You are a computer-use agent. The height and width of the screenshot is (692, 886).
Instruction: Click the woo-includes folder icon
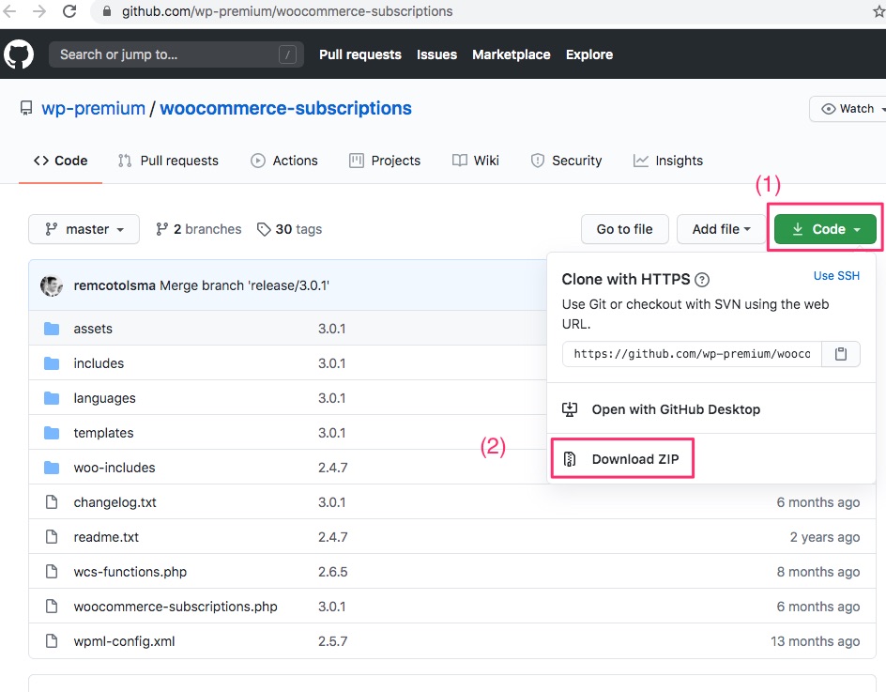pyautogui.click(x=52, y=468)
